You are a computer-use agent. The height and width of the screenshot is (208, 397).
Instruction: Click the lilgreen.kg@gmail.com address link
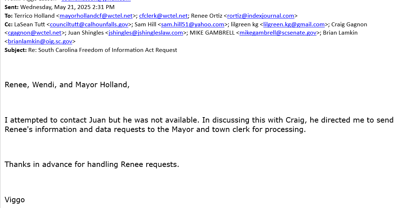(x=294, y=25)
